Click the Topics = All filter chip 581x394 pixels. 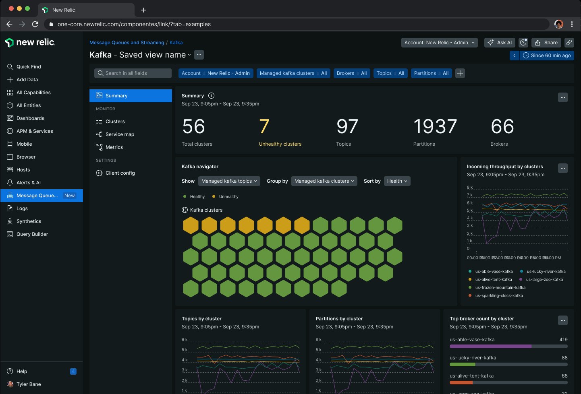coord(390,73)
